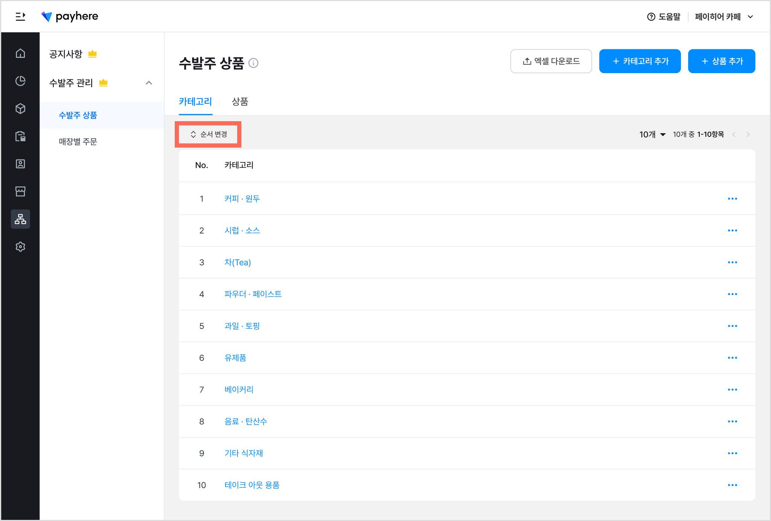Open more options for 음료 · 탄산수
This screenshot has height=521, width=771.
(x=732, y=421)
